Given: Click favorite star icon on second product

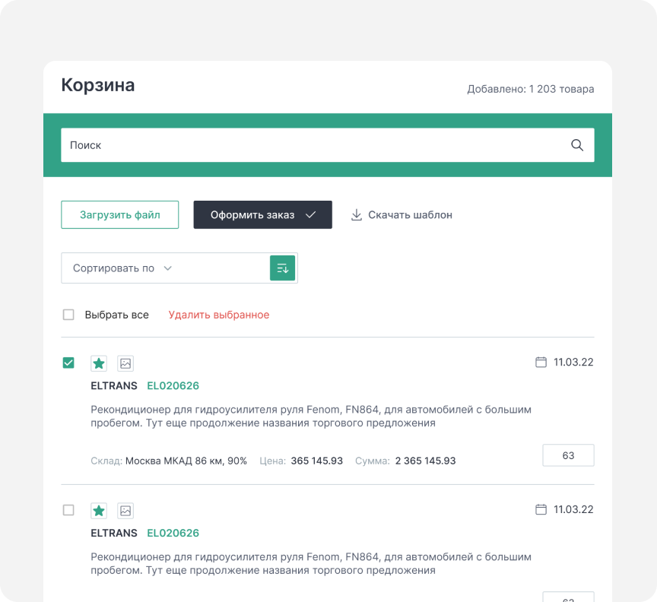Looking at the screenshot, I should tap(99, 511).
